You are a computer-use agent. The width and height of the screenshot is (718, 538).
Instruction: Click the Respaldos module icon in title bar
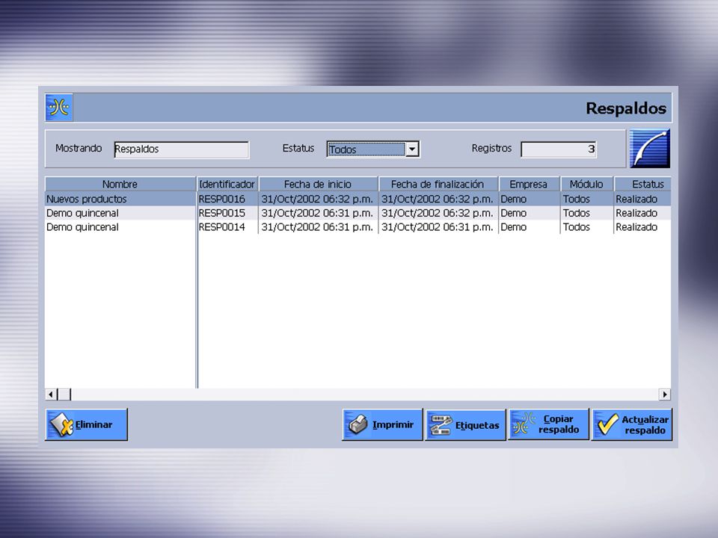(x=59, y=108)
